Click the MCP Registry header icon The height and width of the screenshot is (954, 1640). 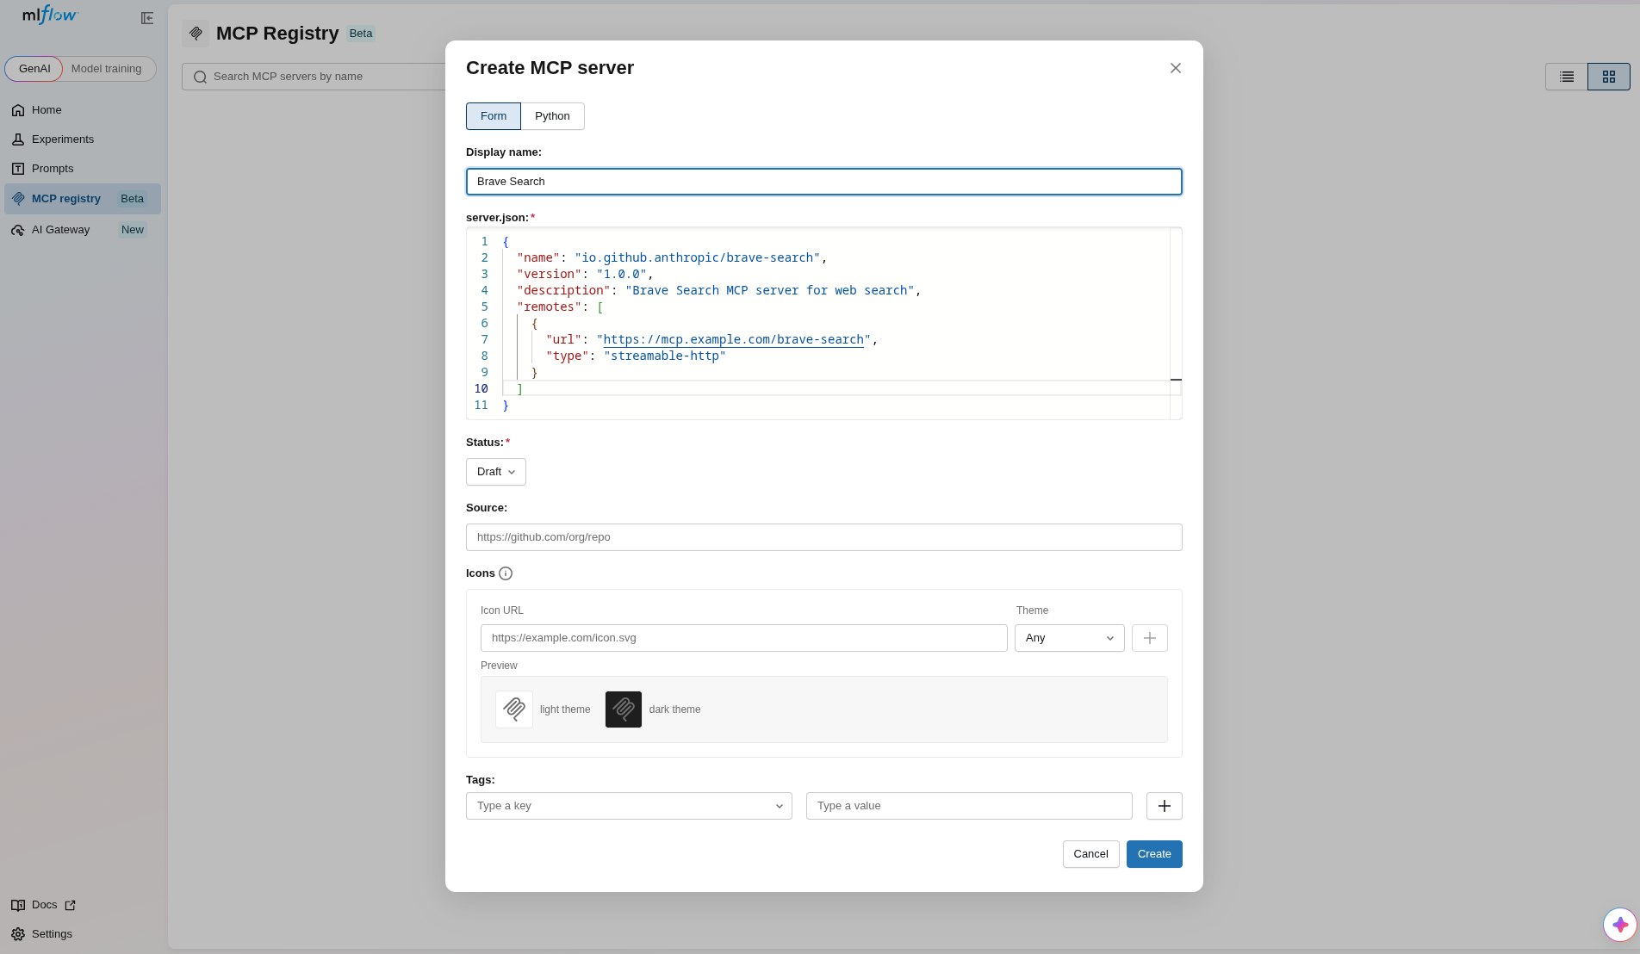[x=196, y=34]
